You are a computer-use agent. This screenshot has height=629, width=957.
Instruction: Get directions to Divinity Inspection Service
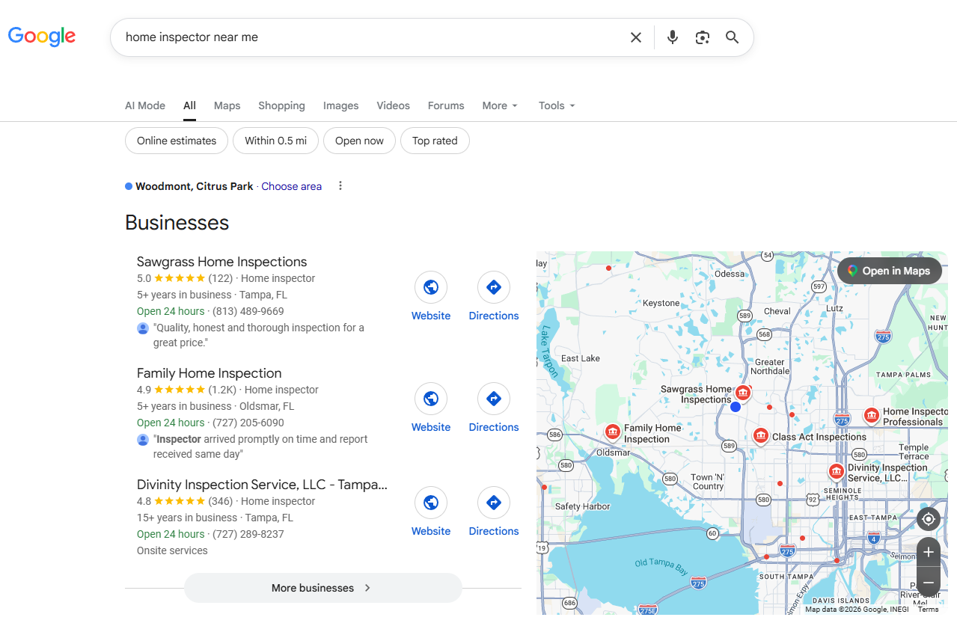[x=494, y=503]
